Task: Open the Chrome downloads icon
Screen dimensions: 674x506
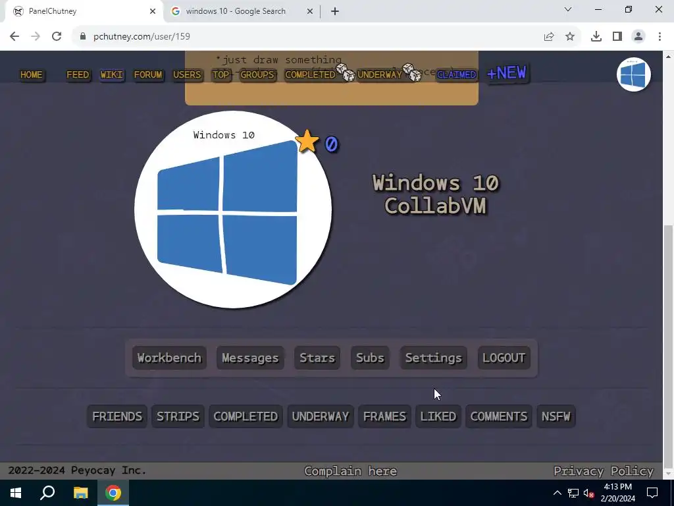Action: click(x=596, y=37)
